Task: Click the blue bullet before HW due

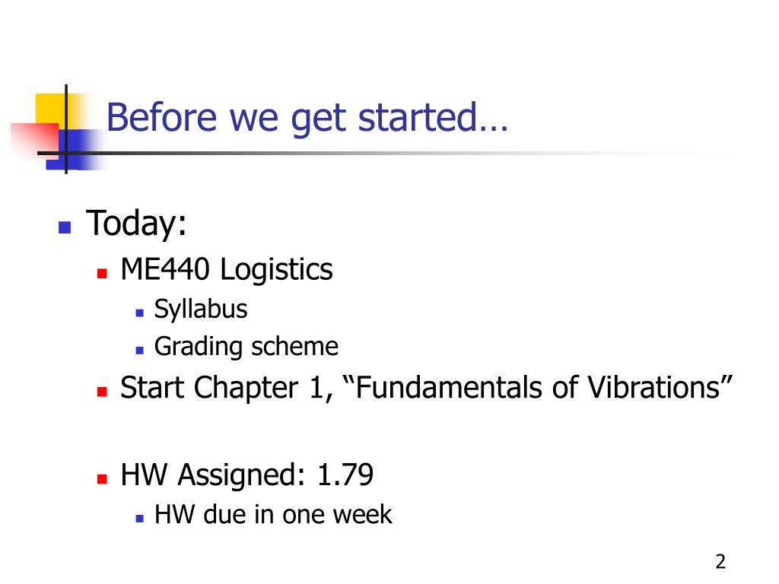Action: (x=140, y=519)
